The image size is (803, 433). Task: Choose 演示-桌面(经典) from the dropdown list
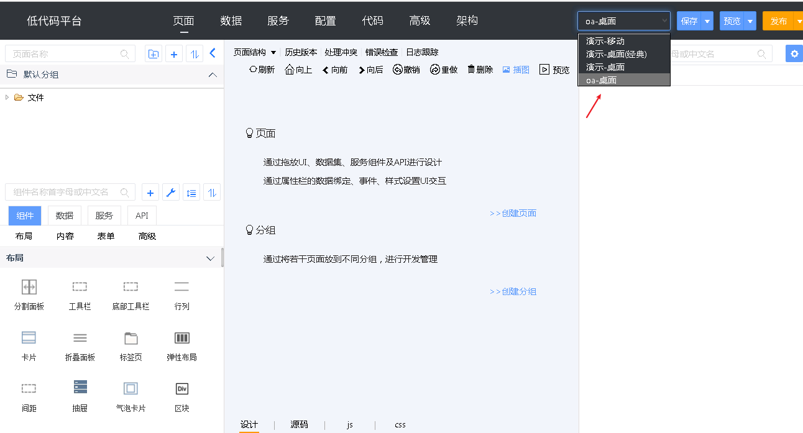[624, 54]
